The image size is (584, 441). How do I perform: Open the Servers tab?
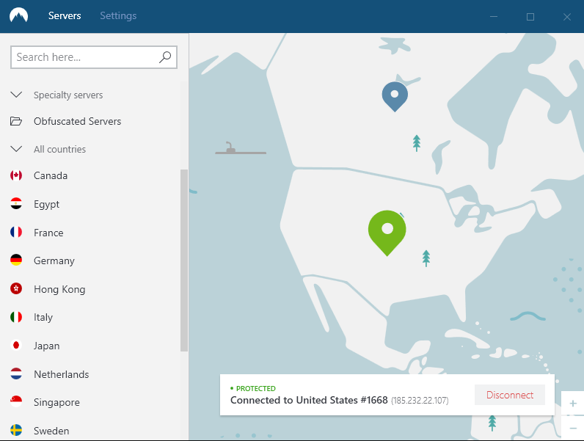(x=65, y=15)
